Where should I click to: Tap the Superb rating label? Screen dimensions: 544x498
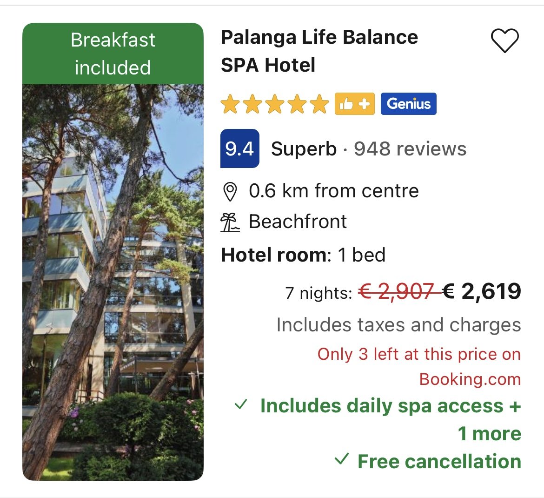(304, 149)
